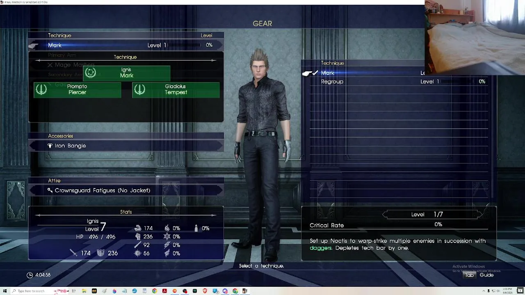Open the Crownsguard Fatigues attire slot

pos(126,190)
